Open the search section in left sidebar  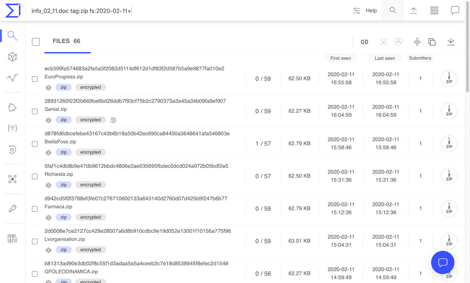point(13,36)
